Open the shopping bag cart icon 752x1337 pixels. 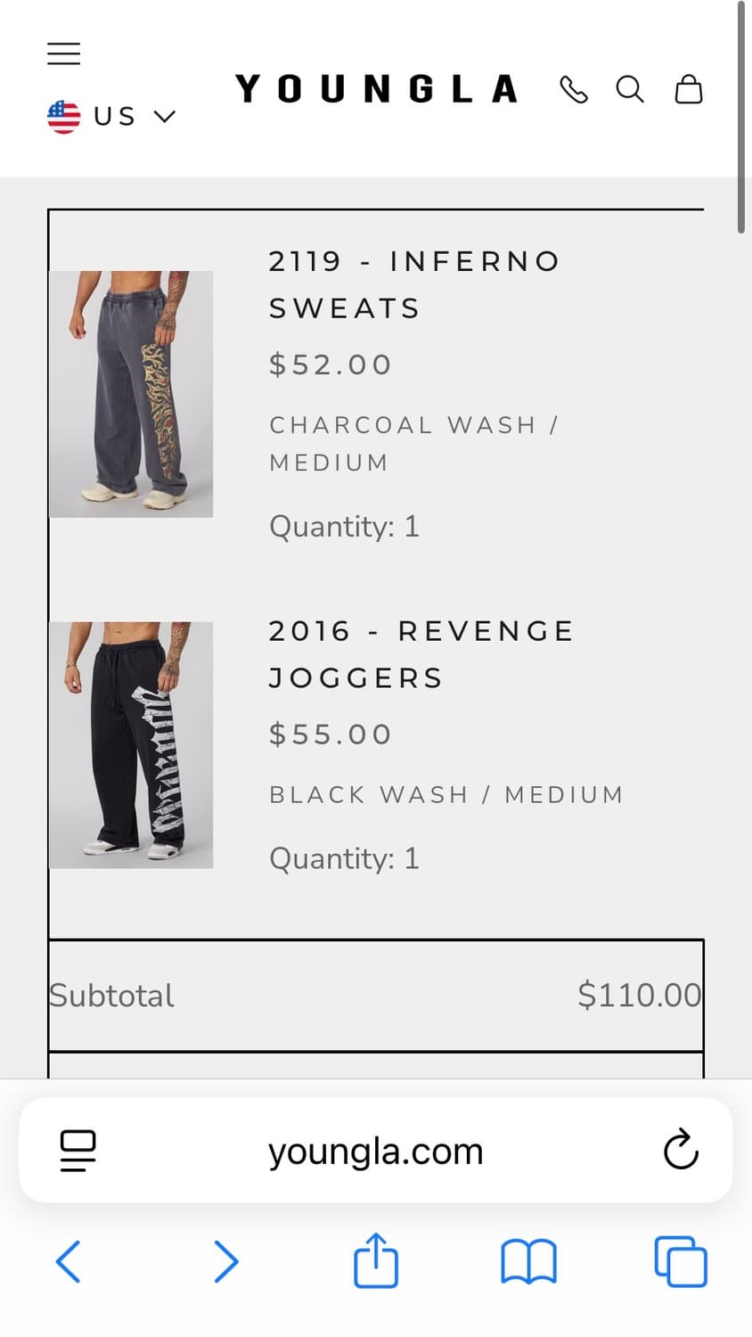(689, 89)
